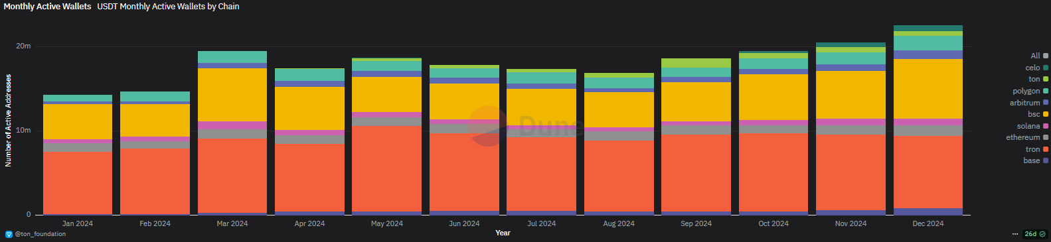Select the Mar 2024 bsc bar segment
1051x242 pixels.
click(x=232, y=95)
